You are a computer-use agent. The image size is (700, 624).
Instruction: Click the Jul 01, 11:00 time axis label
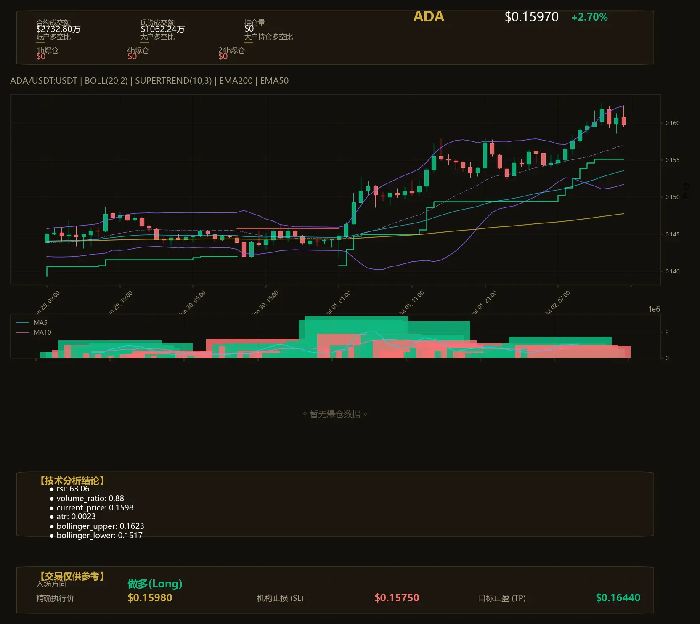[x=411, y=303]
